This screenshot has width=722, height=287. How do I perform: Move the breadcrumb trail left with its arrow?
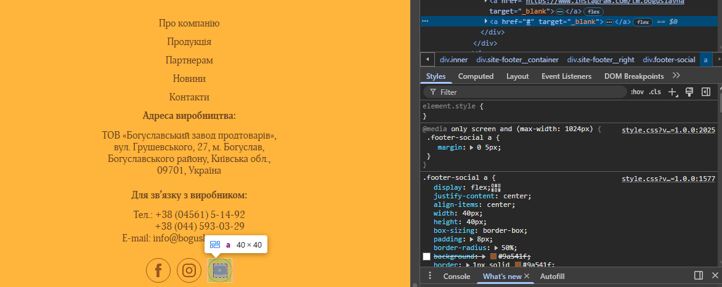428,59
